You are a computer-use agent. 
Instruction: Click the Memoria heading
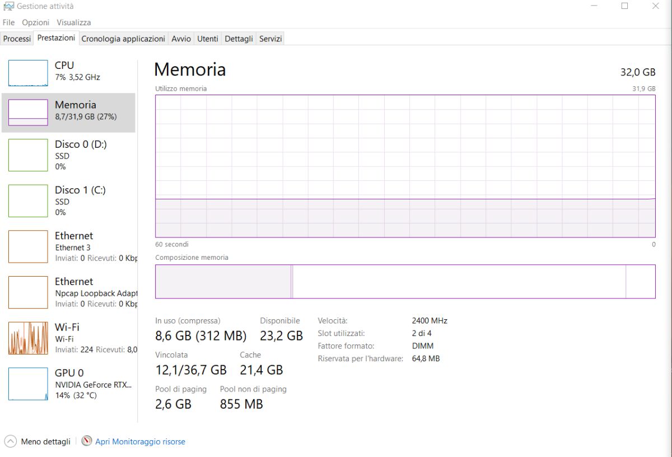[190, 69]
